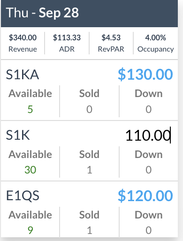Image resolution: width=183 pixels, height=241 pixels.
Task: Open the S1KA $130.00 rate
Action: pos(145,75)
